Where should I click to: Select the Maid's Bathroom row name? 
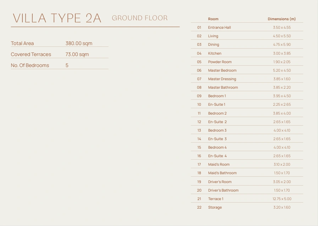point(222,173)
